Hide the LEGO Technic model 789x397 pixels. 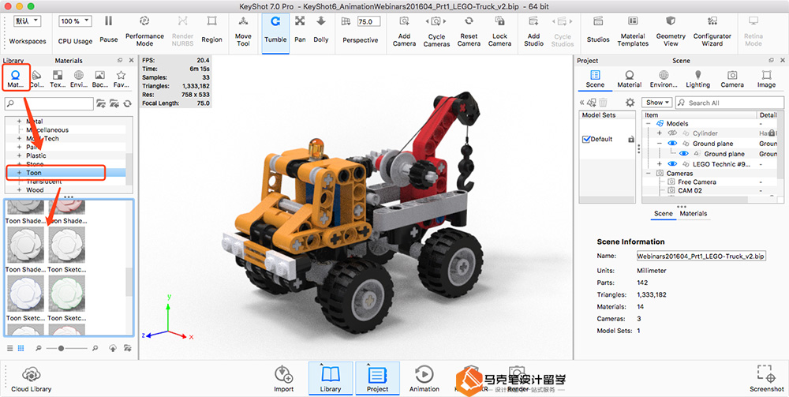click(673, 164)
